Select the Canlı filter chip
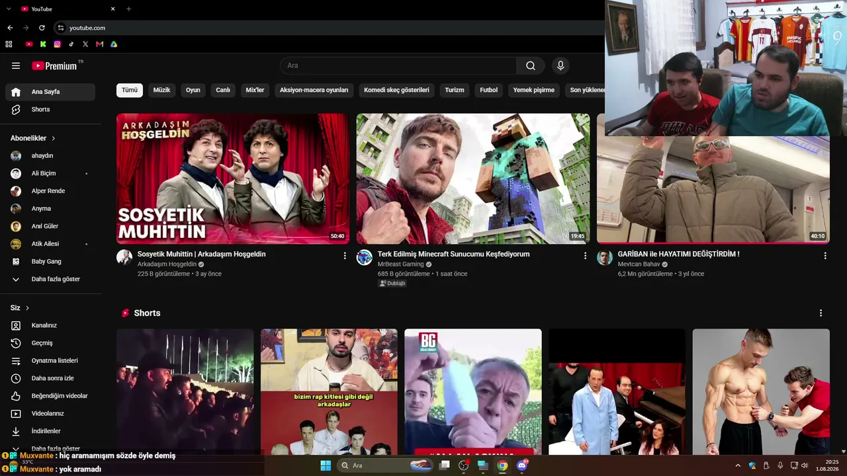 223,90
